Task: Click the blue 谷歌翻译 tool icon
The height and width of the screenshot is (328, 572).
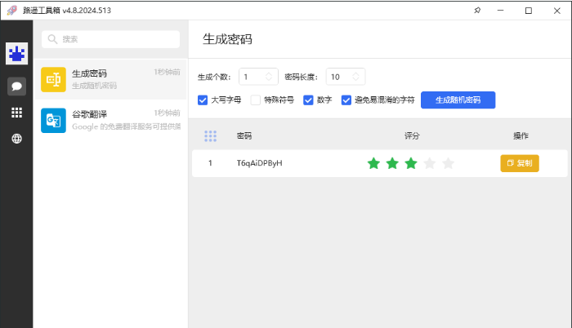Action: pos(53,120)
